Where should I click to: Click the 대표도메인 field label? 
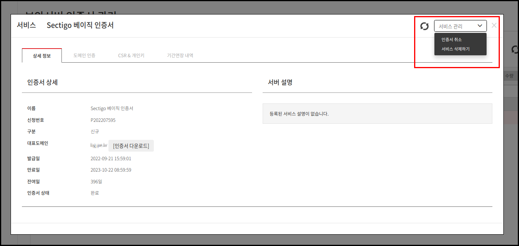(38, 143)
